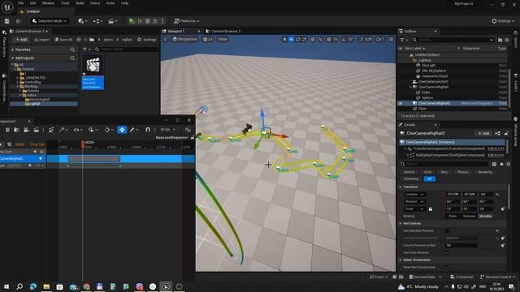
Task: Start Play in Editor with green arrow
Action: tap(132, 21)
